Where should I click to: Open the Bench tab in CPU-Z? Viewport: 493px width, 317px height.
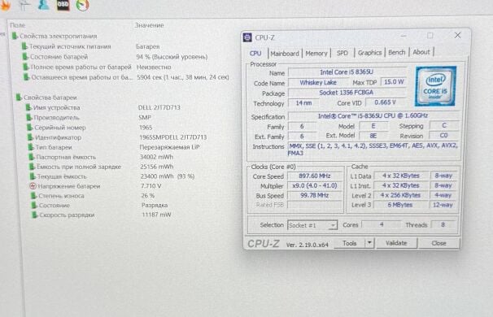pos(397,53)
